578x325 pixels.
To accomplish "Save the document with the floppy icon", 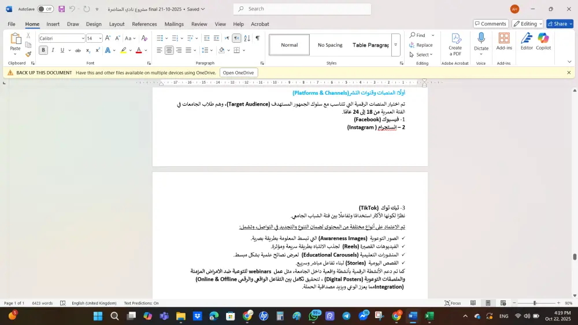I will coord(62,9).
